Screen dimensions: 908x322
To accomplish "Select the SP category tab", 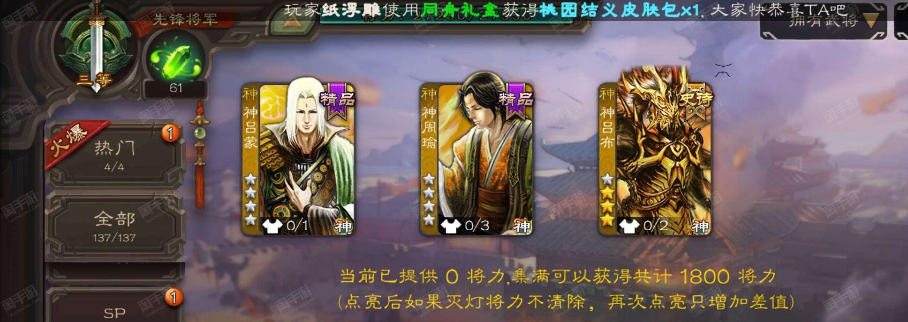I will click(x=114, y=307).
